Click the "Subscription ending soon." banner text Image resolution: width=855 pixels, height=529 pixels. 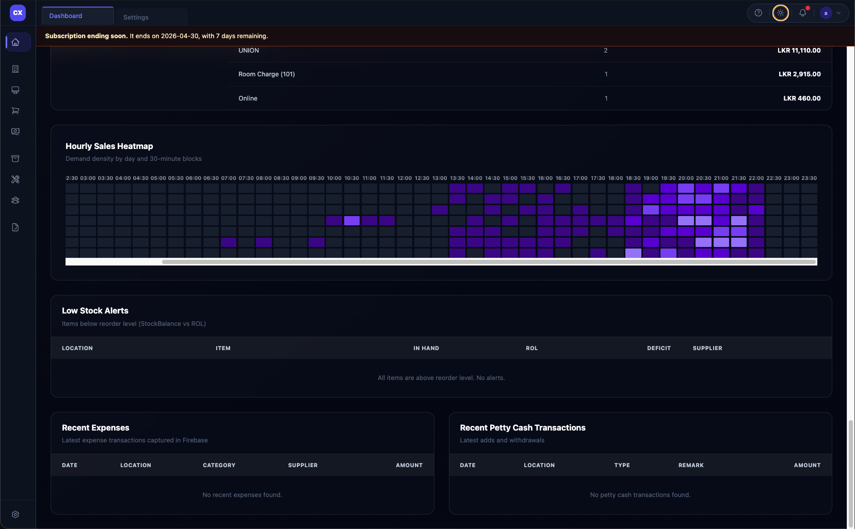[86, 36]
